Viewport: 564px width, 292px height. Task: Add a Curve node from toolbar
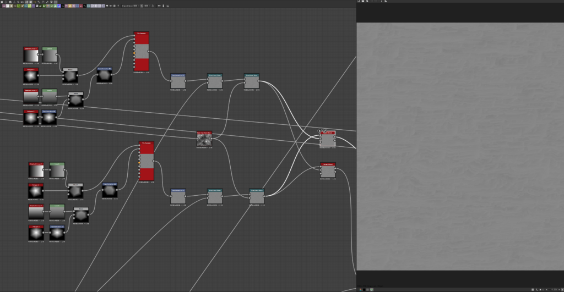point(19,5)
